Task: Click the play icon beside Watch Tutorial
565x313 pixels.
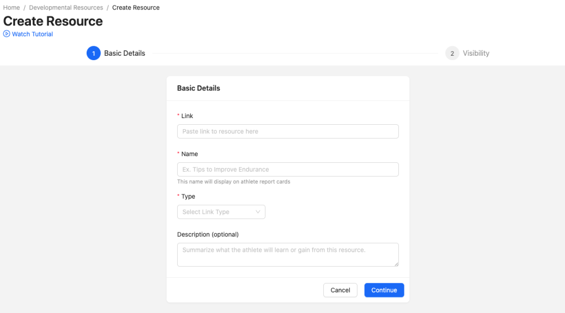Action: [x=7, y=34]
